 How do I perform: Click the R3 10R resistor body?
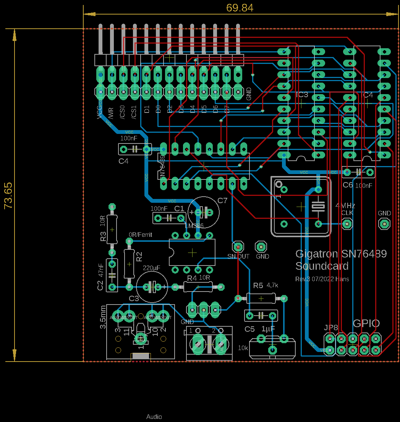coord(112,230)
